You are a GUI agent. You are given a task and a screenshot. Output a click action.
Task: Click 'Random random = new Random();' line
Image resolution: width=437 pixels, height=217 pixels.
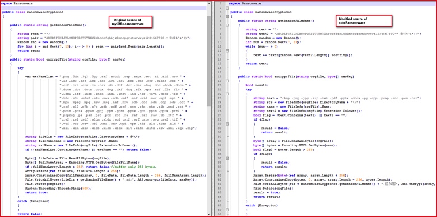click(x=273, y=38)
